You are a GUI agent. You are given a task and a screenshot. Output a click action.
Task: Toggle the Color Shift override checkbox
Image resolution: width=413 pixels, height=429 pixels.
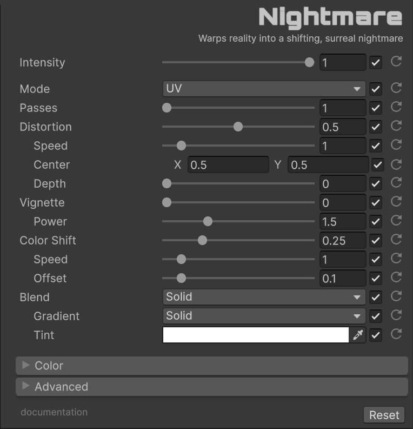pyautogui.click(x=376, y=241)
